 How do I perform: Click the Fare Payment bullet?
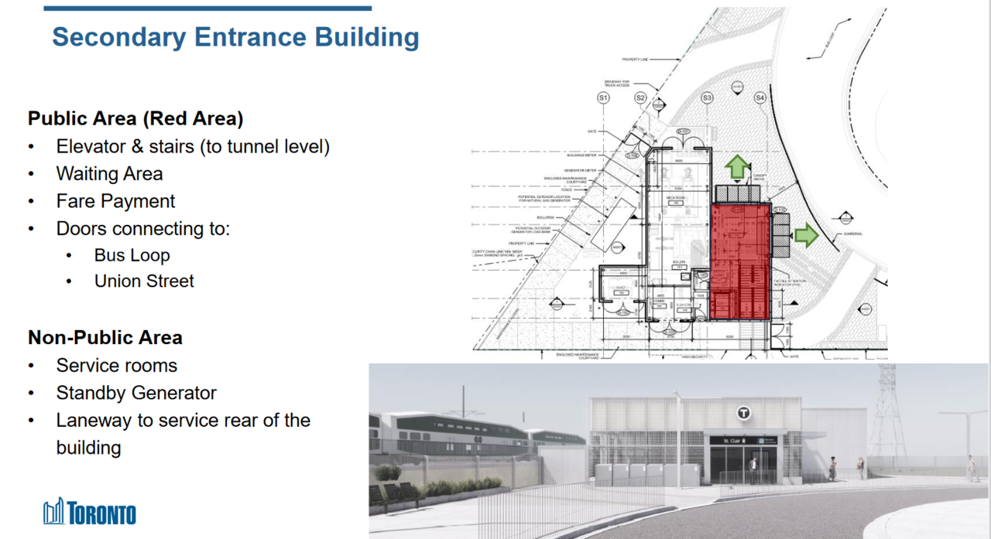pyautogui.click(x=115, y=201)
